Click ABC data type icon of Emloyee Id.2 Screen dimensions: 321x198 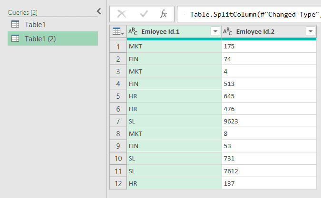tap(228, 32)
